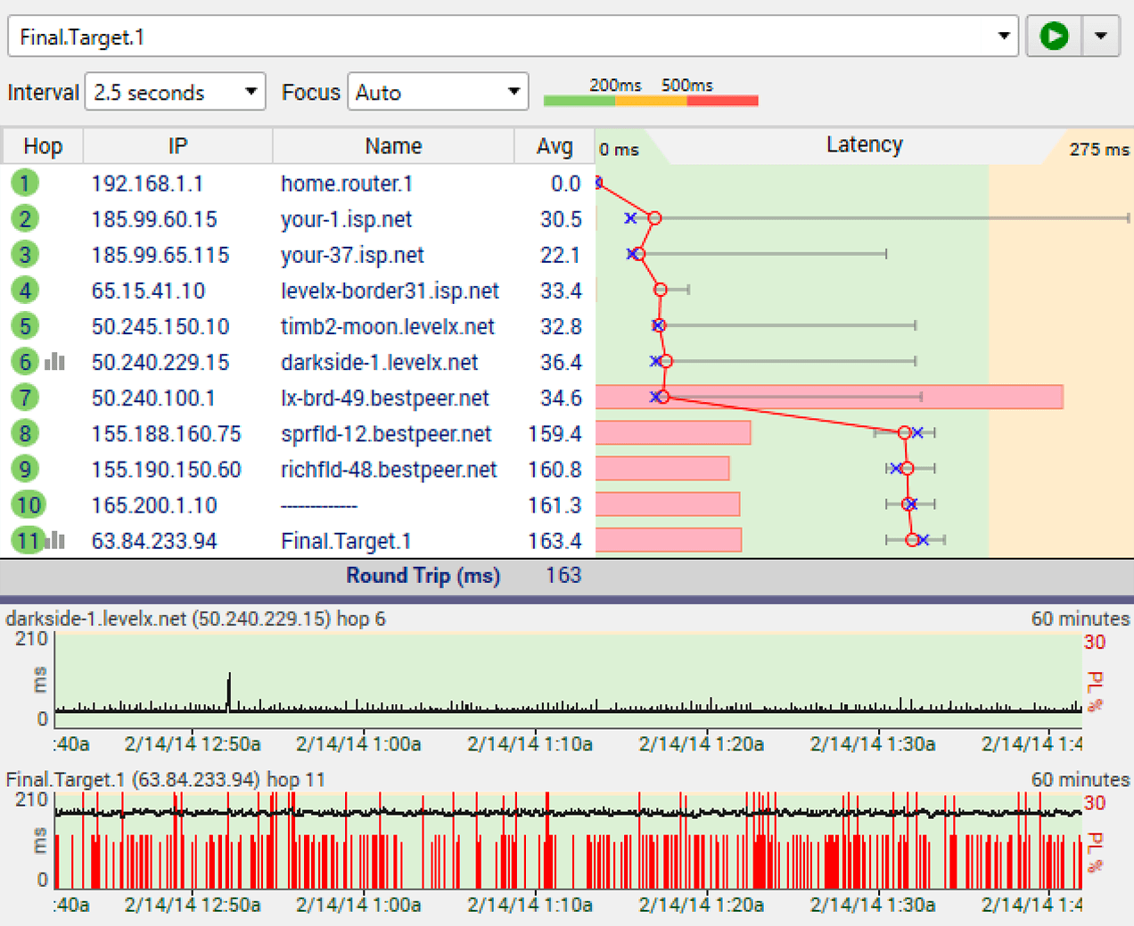Screen dimensions: 1134x926
Task: Select the hop 7 numbered badge
Action: pos(25,397)
